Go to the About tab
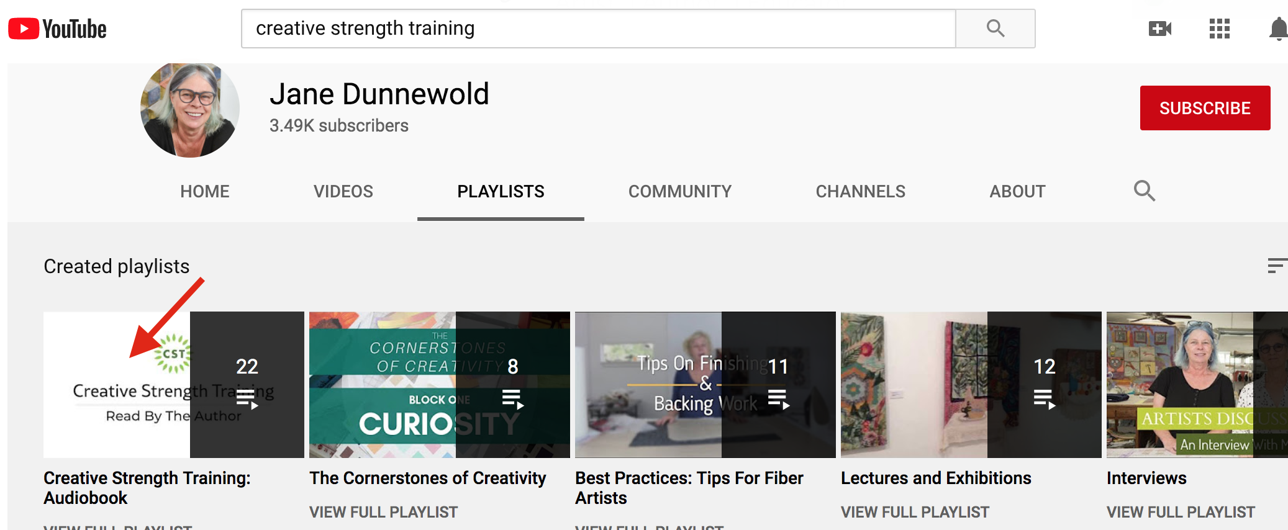 pos(1017,191)
